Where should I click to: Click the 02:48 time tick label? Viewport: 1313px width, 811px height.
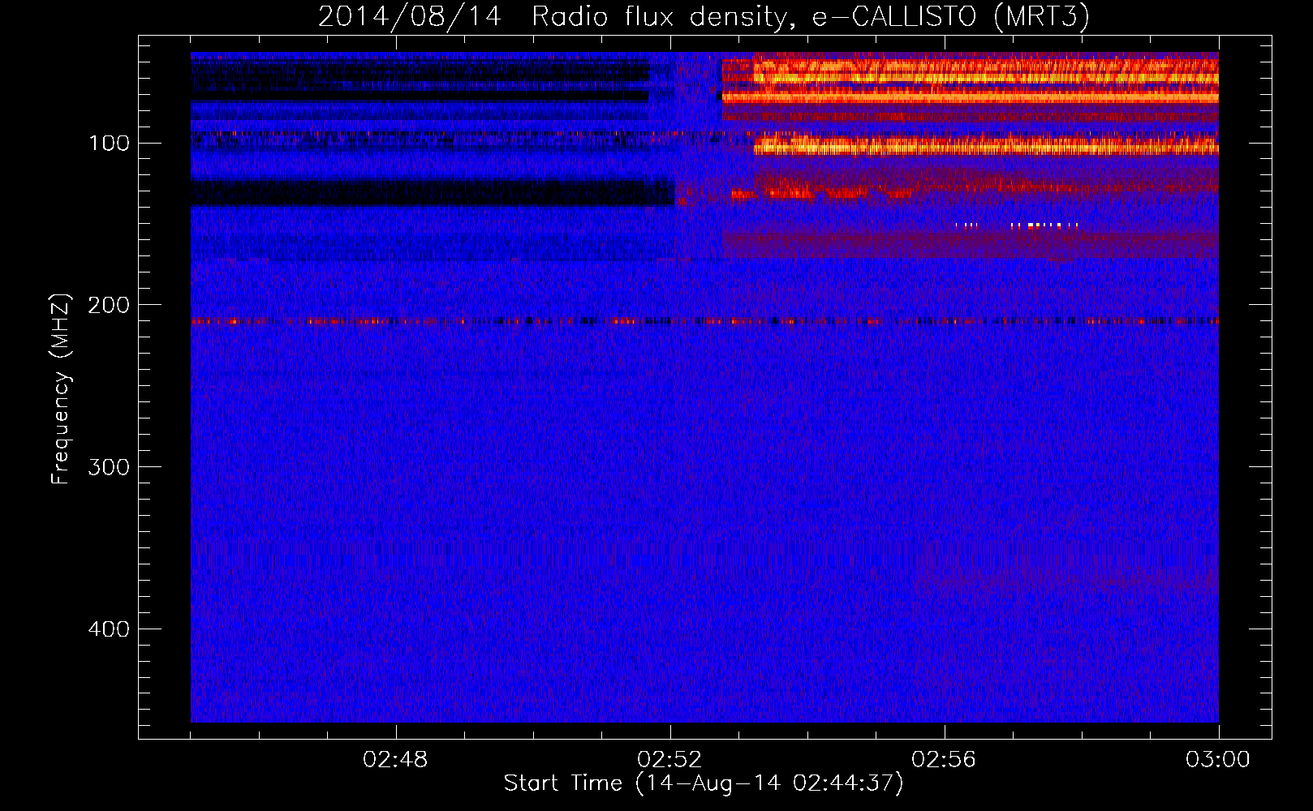(x=395, y=760)
